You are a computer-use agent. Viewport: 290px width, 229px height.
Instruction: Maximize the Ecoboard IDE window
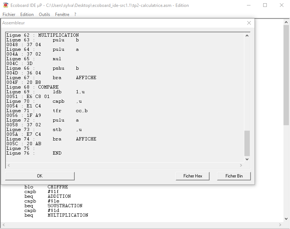(265, 5)
